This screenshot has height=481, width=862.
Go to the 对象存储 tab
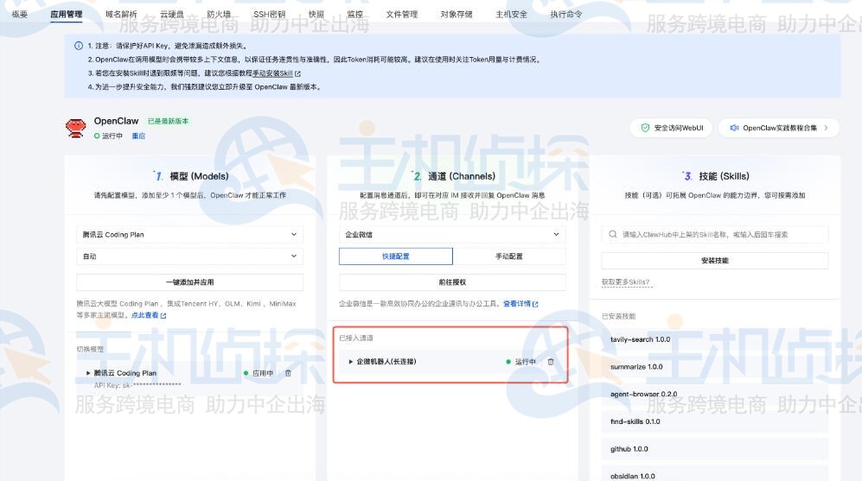pyautogui.click(x=457, y=15)
